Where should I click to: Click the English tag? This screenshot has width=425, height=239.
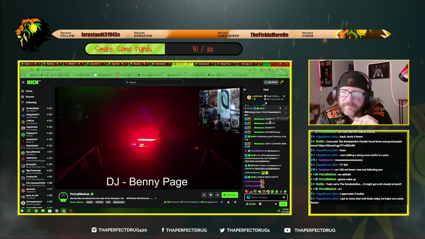[x=90, y=202]
